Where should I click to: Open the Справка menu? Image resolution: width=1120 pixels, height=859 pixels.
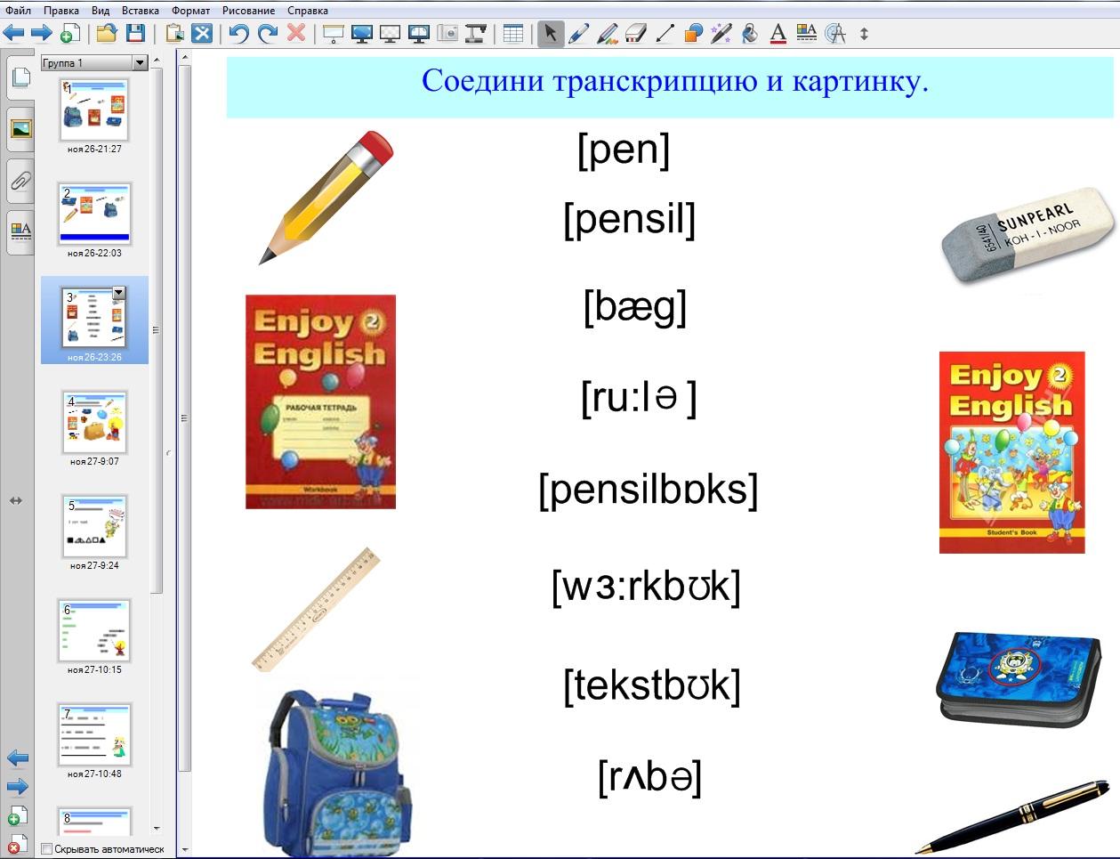pyautogui.click(x=308, y=11)
